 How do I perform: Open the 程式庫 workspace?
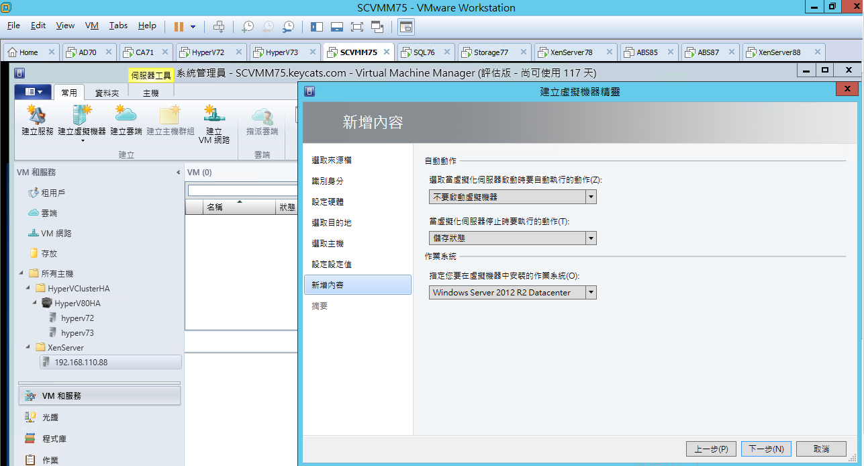99,438
